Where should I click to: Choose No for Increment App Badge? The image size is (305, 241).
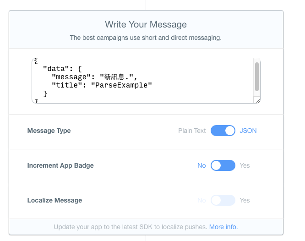tap(202, 165)
